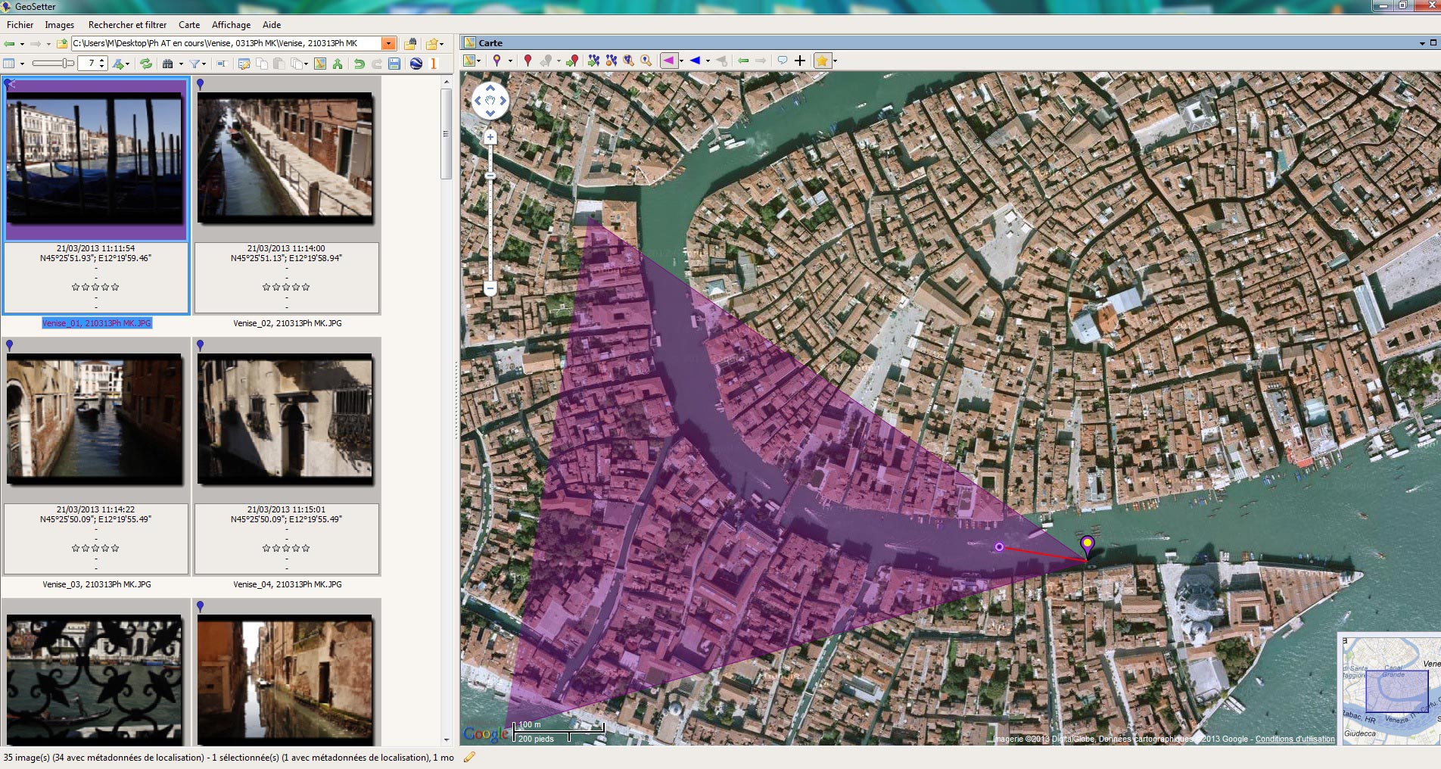The width and height of the screenshot is (1441, 769).
Task: Follow the Conditions d'utilisation link
Action: [x=1296, y=739]
